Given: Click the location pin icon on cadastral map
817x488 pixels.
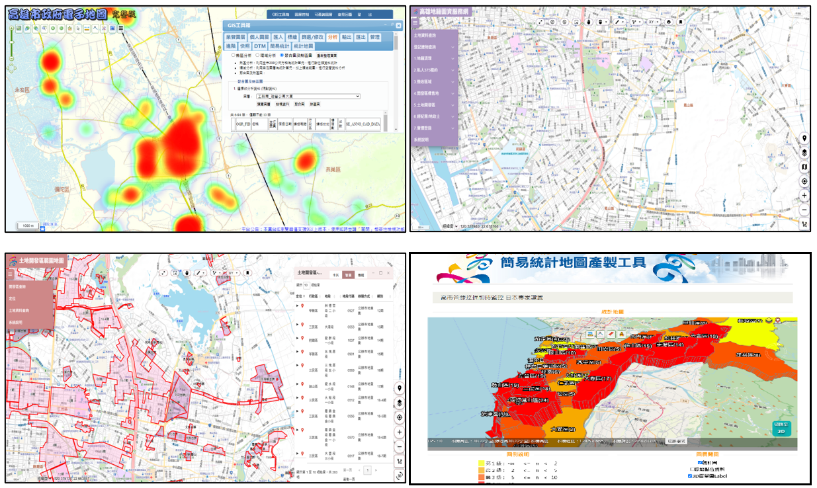Looking at the screenshot, I should [x=804, y=138].
